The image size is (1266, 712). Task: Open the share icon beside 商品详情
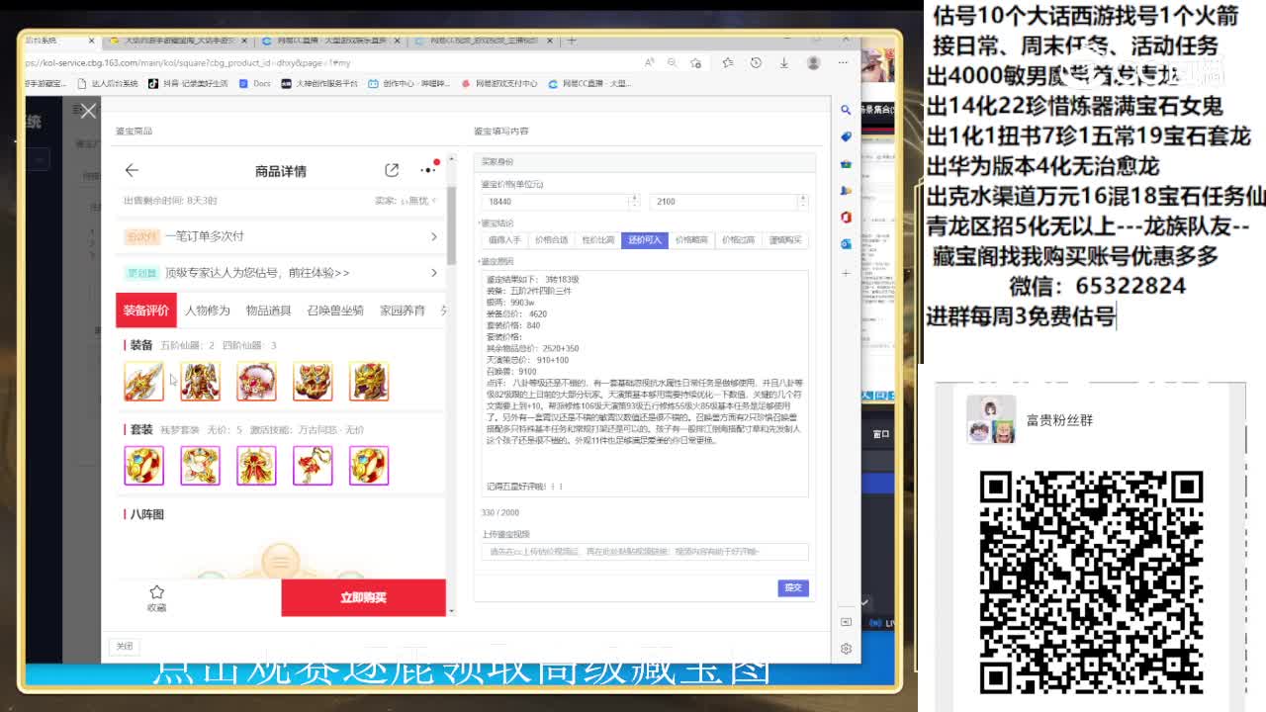tap(392, 170)
